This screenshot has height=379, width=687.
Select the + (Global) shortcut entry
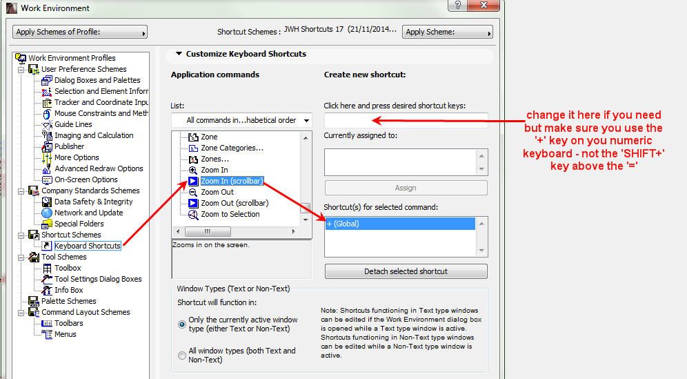[x=400, y=224]
